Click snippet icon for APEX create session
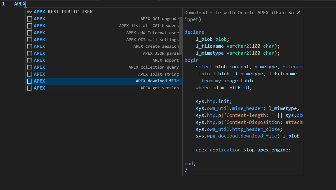Viewport: 336px width, 190px height. pos(29,46)
